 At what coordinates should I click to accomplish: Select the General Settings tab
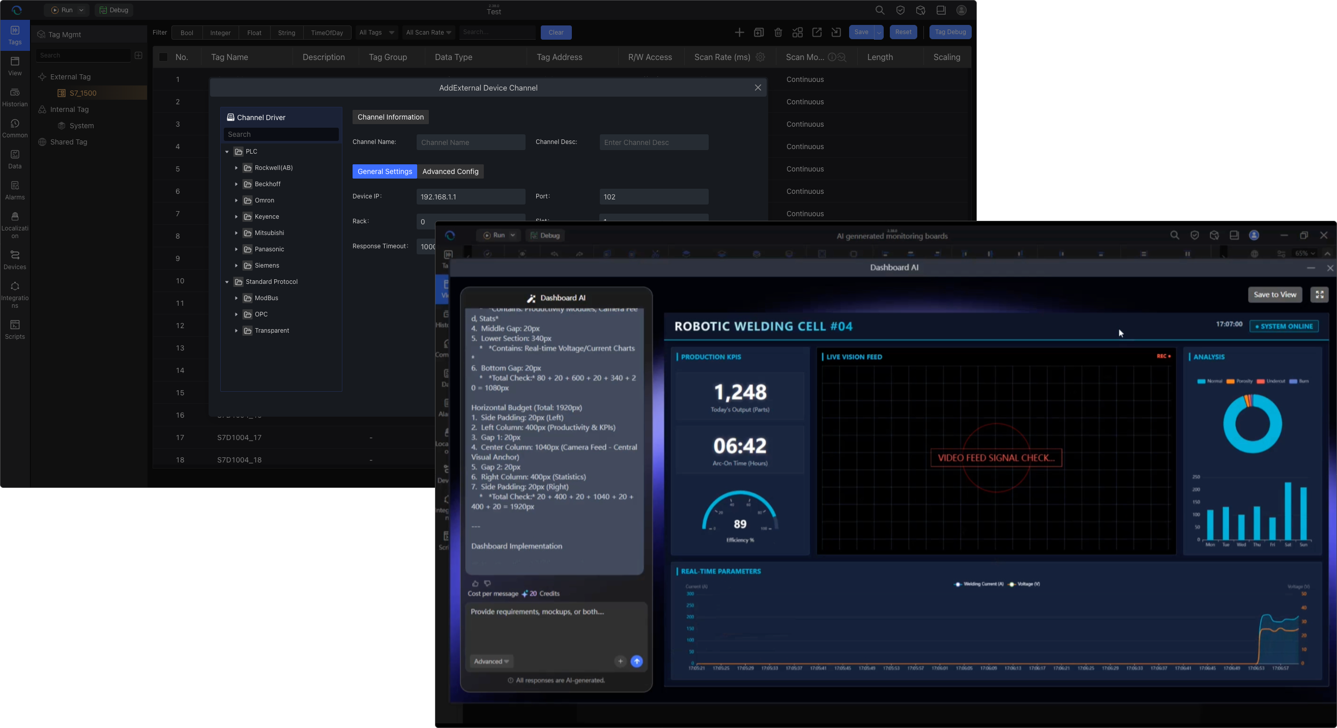(385, 171)
